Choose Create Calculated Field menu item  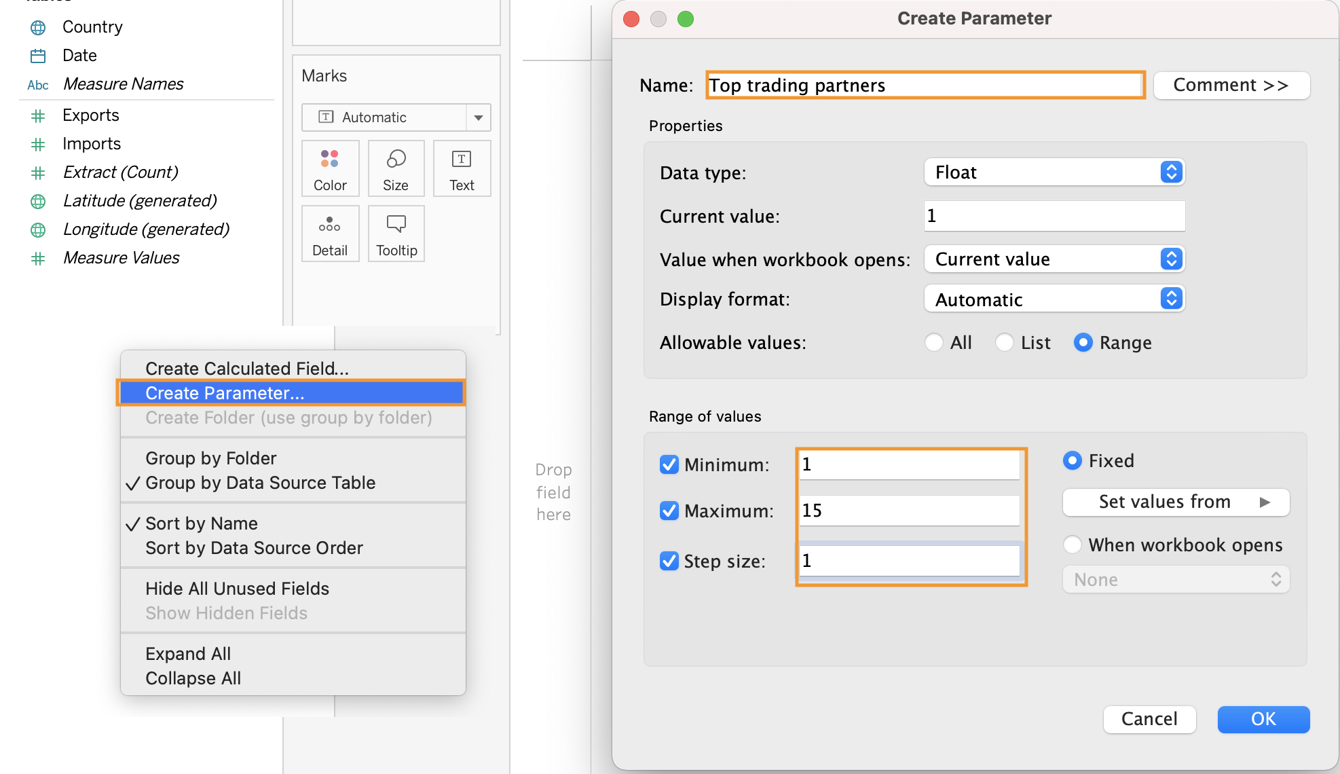click(247, 368)
